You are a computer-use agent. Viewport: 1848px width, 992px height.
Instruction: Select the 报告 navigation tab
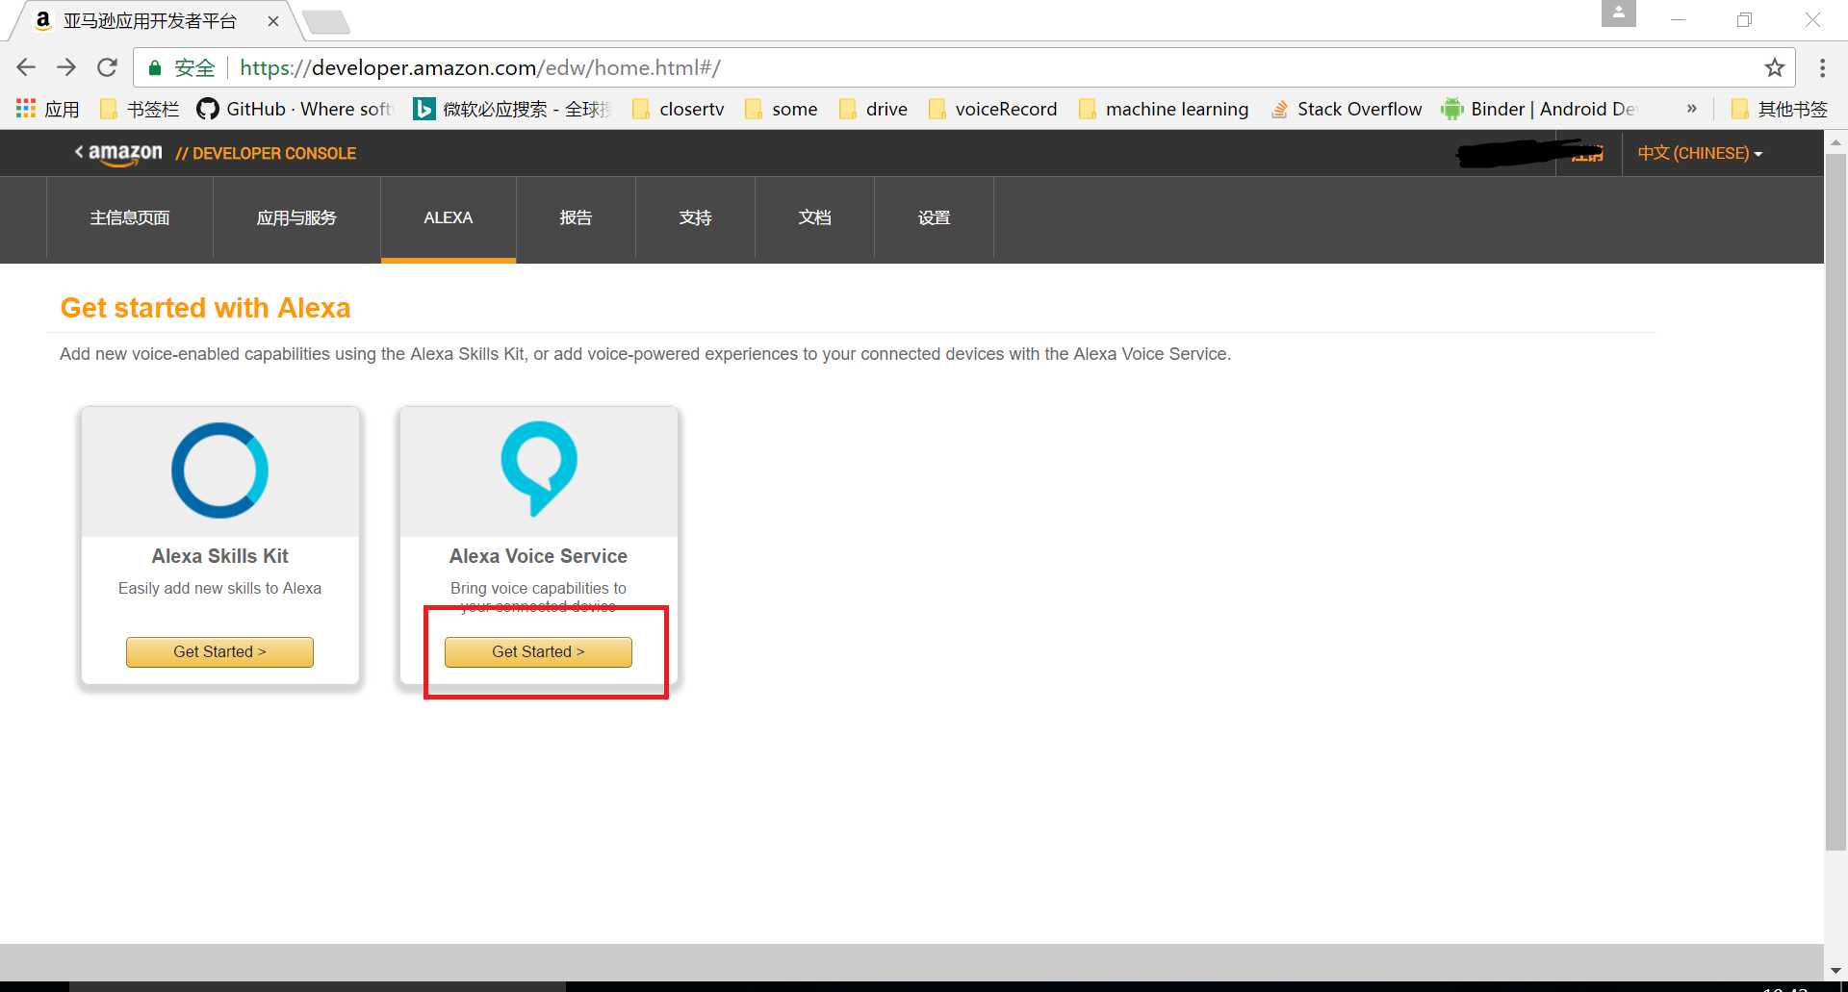(576, 217)
